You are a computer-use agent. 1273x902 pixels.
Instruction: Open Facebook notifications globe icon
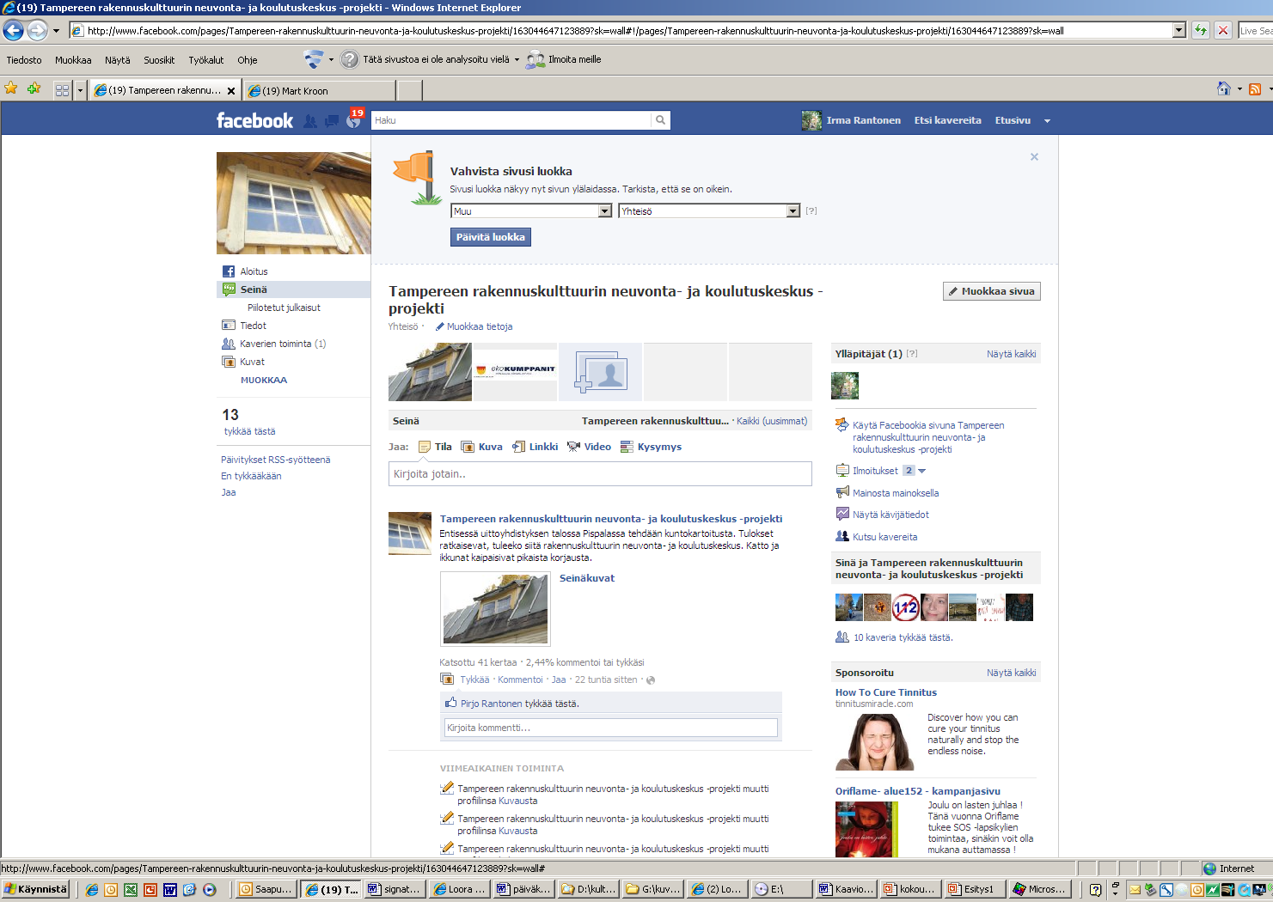click(x=353, y=121)
